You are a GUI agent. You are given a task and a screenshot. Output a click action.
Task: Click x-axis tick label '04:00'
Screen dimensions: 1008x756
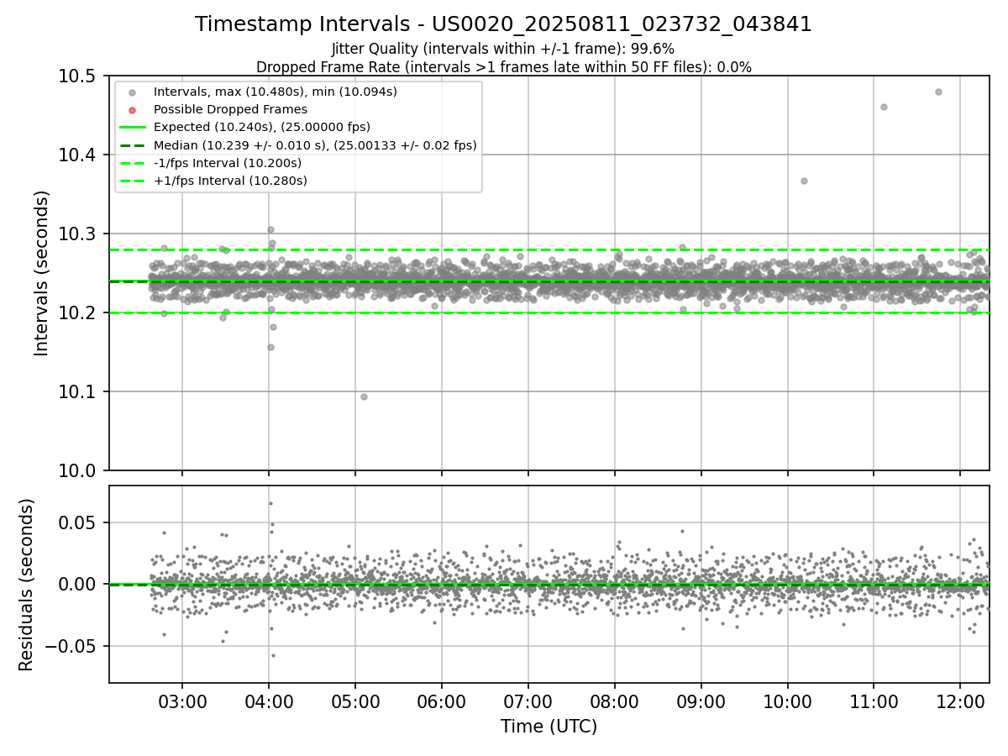[269, 701]
